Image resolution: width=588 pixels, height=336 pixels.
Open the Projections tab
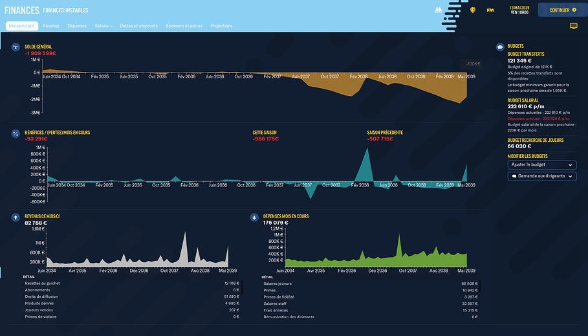221,26
